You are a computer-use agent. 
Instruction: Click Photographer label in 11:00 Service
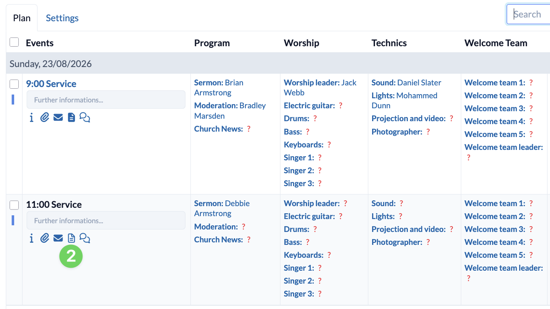point(397,242)
